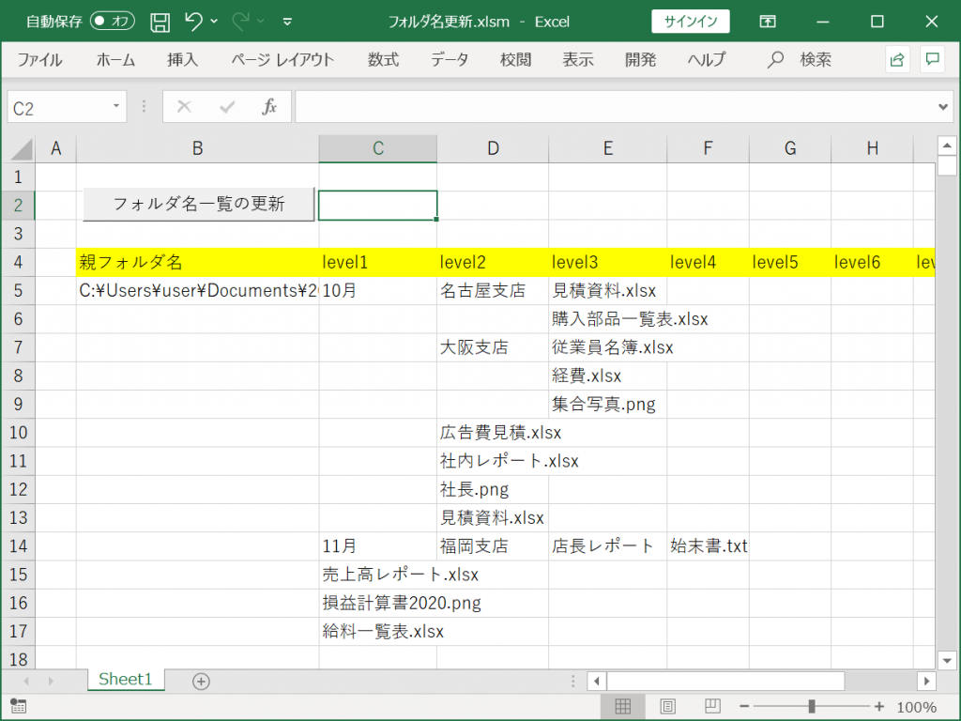Select the 大阪支店 cell
Screen dimensions: 961x721
pyautogui.click(x=493, y=347)
